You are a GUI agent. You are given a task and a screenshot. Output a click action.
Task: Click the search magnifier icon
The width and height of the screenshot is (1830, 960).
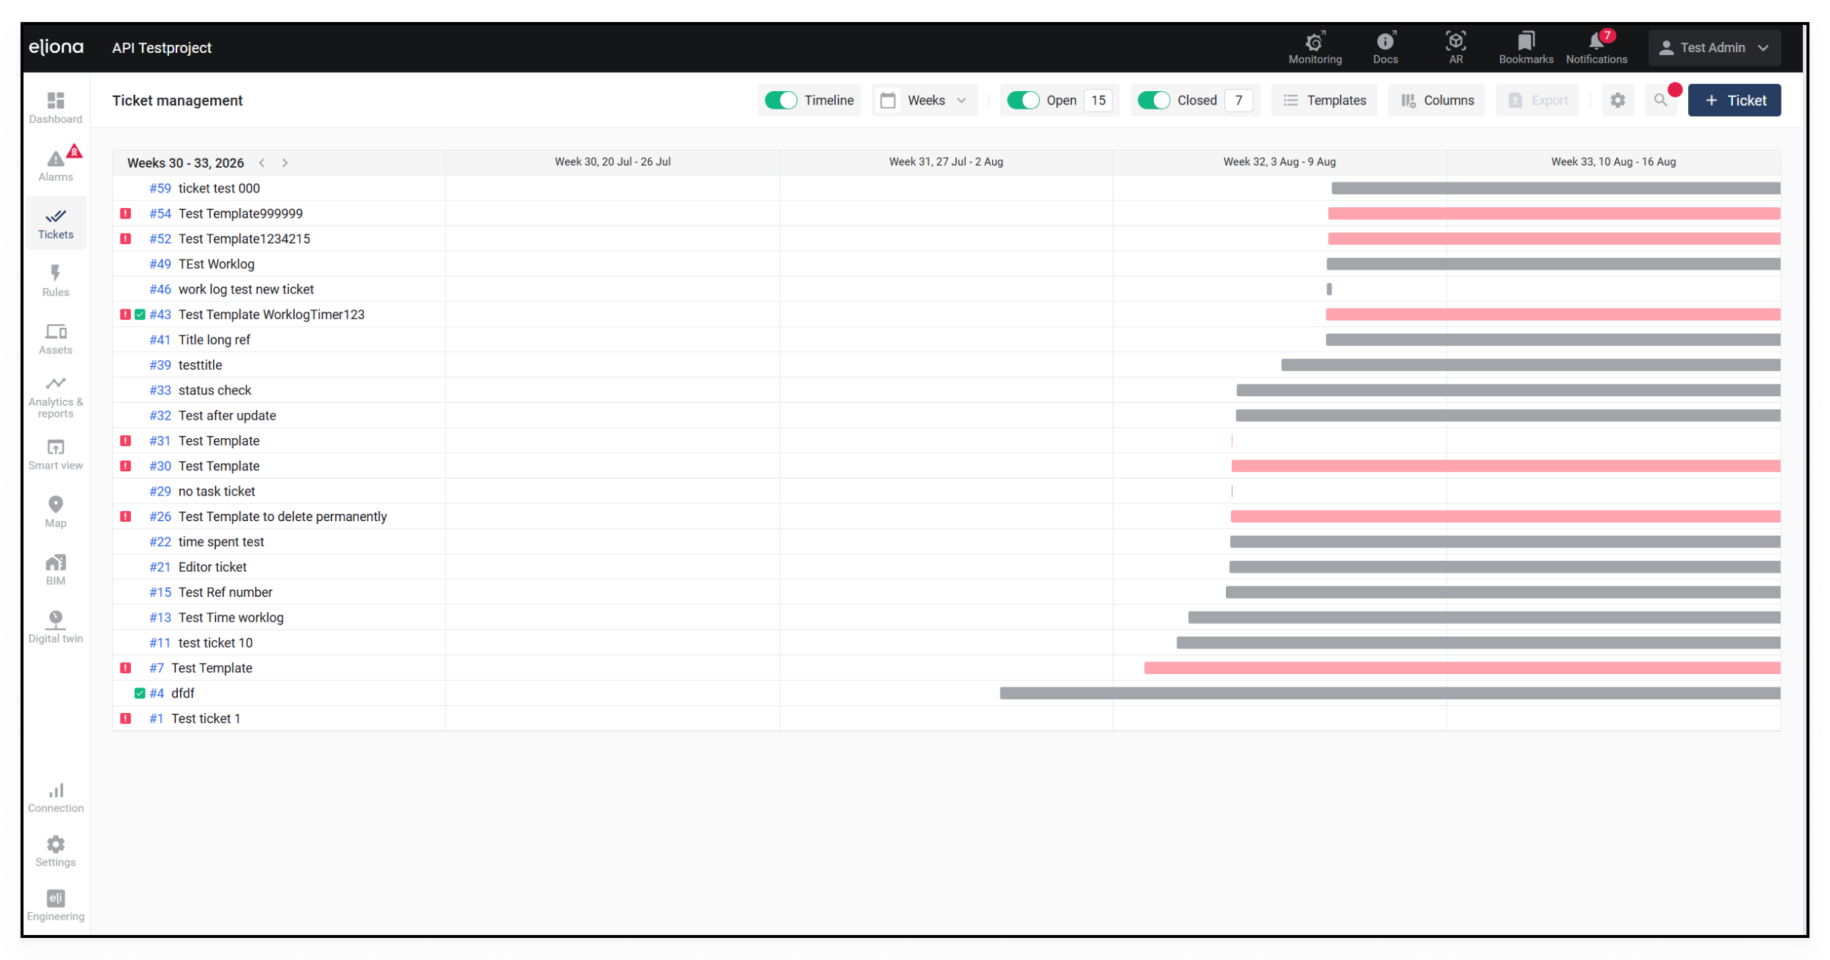(1660, 101)
